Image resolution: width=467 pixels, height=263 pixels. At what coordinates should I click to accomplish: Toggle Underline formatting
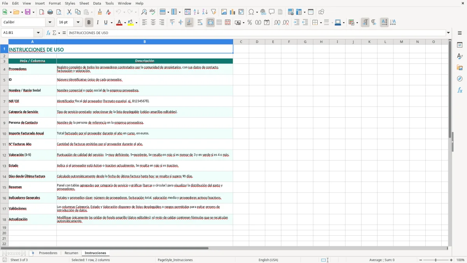(x=106, y=23)
